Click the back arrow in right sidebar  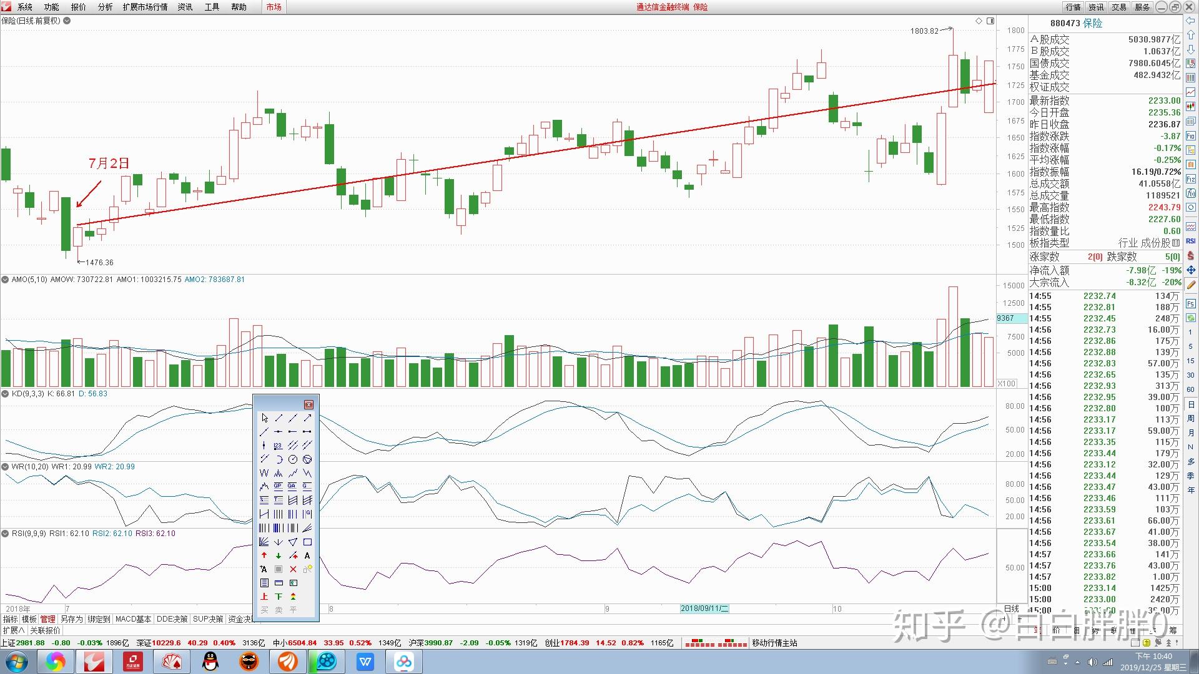coord(1191,21)
